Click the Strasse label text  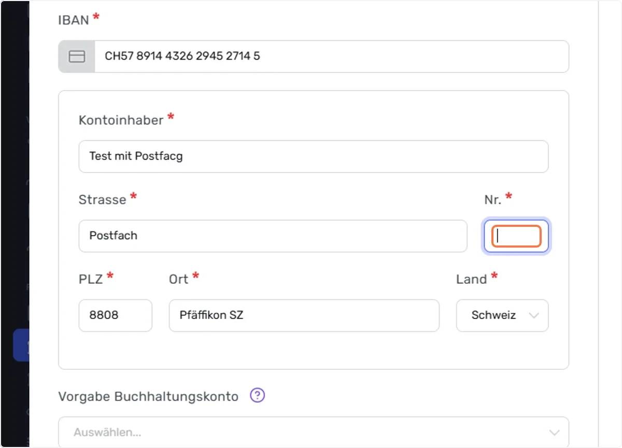point(103,200)
